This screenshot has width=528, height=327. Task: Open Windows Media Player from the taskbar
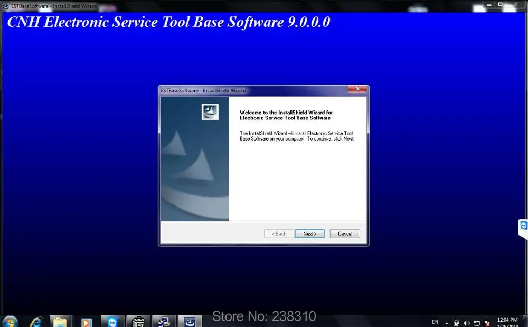coord(86,322)
